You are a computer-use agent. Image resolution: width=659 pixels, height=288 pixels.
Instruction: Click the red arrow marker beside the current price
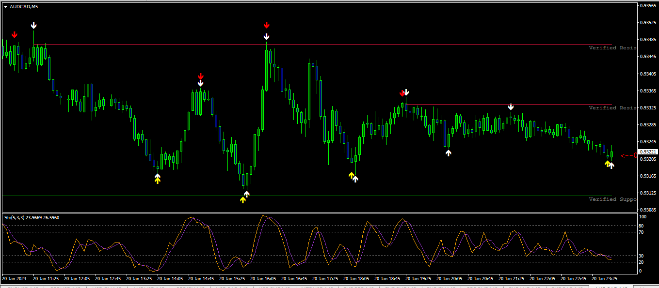629,155
